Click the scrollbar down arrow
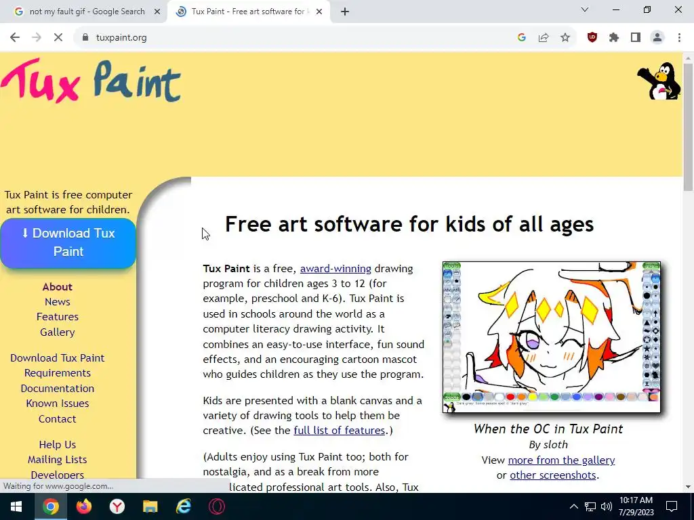The image size is (694, 520). tap(689, 487)
